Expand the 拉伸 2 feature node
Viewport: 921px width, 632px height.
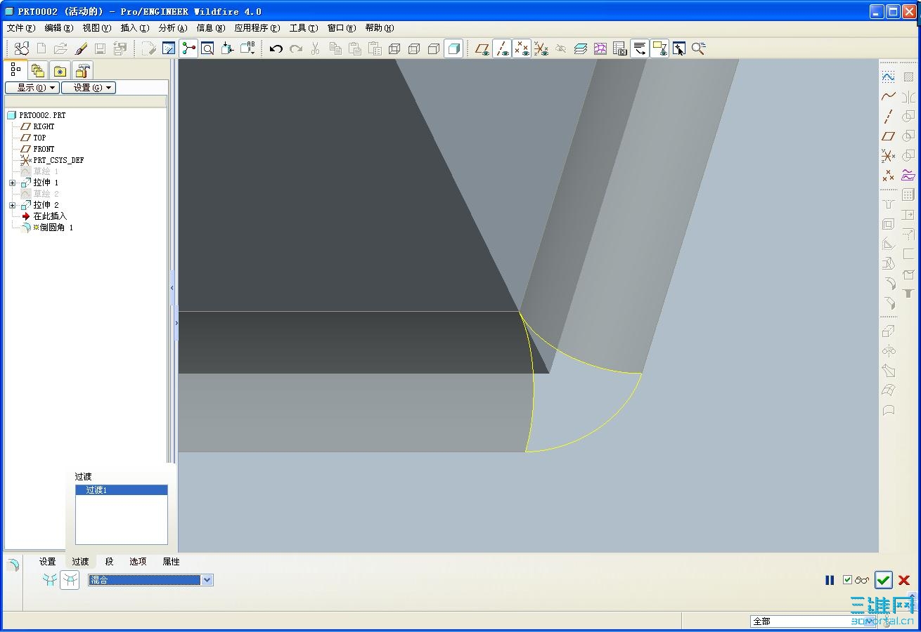(x=12, y=205)
